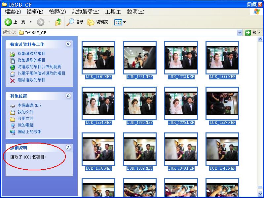264x198 pixels.
Task: Select thumbnail LUK_1333.NEF
Action: tap(222, 58)
